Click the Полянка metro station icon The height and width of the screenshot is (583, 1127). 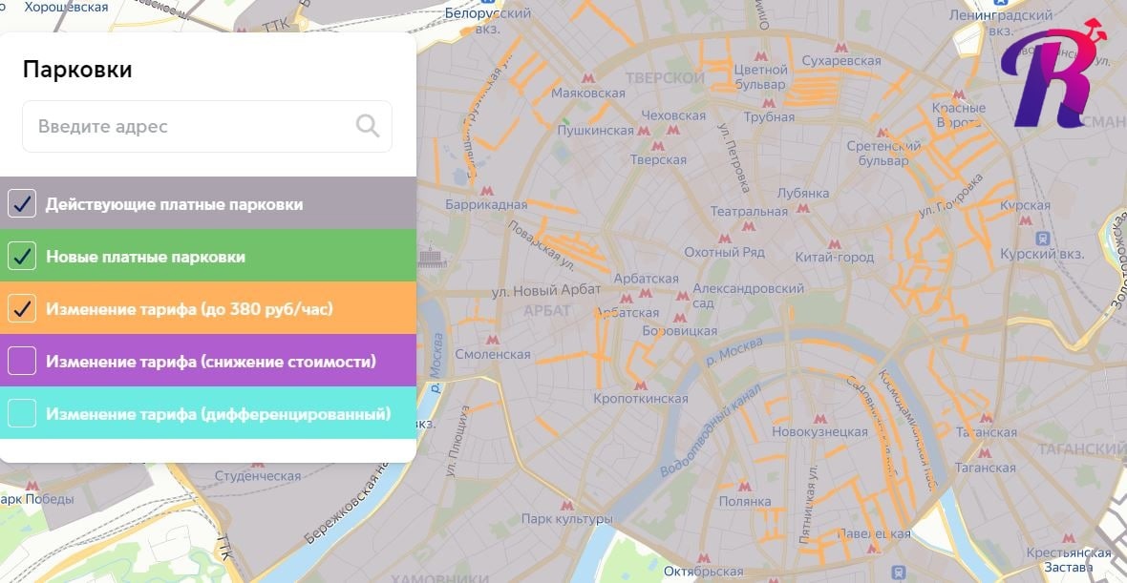[x=745, y=486]
